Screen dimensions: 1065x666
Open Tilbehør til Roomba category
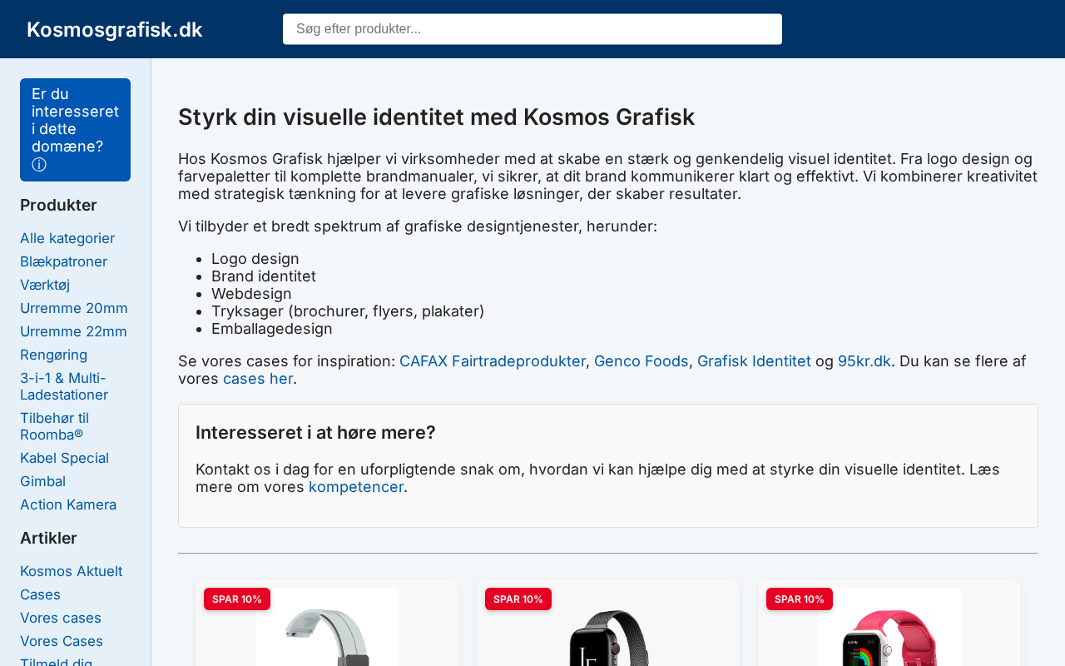54,426
